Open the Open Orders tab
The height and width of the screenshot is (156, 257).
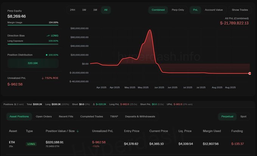click(44, 116)
